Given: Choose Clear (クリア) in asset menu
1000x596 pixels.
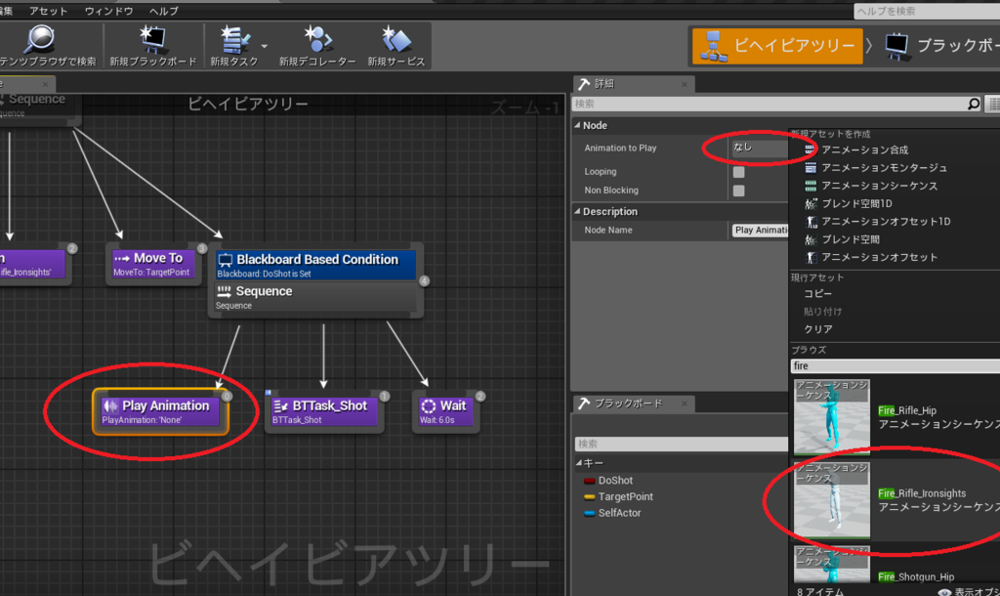Looking at the screenshot, I should 818,329.
